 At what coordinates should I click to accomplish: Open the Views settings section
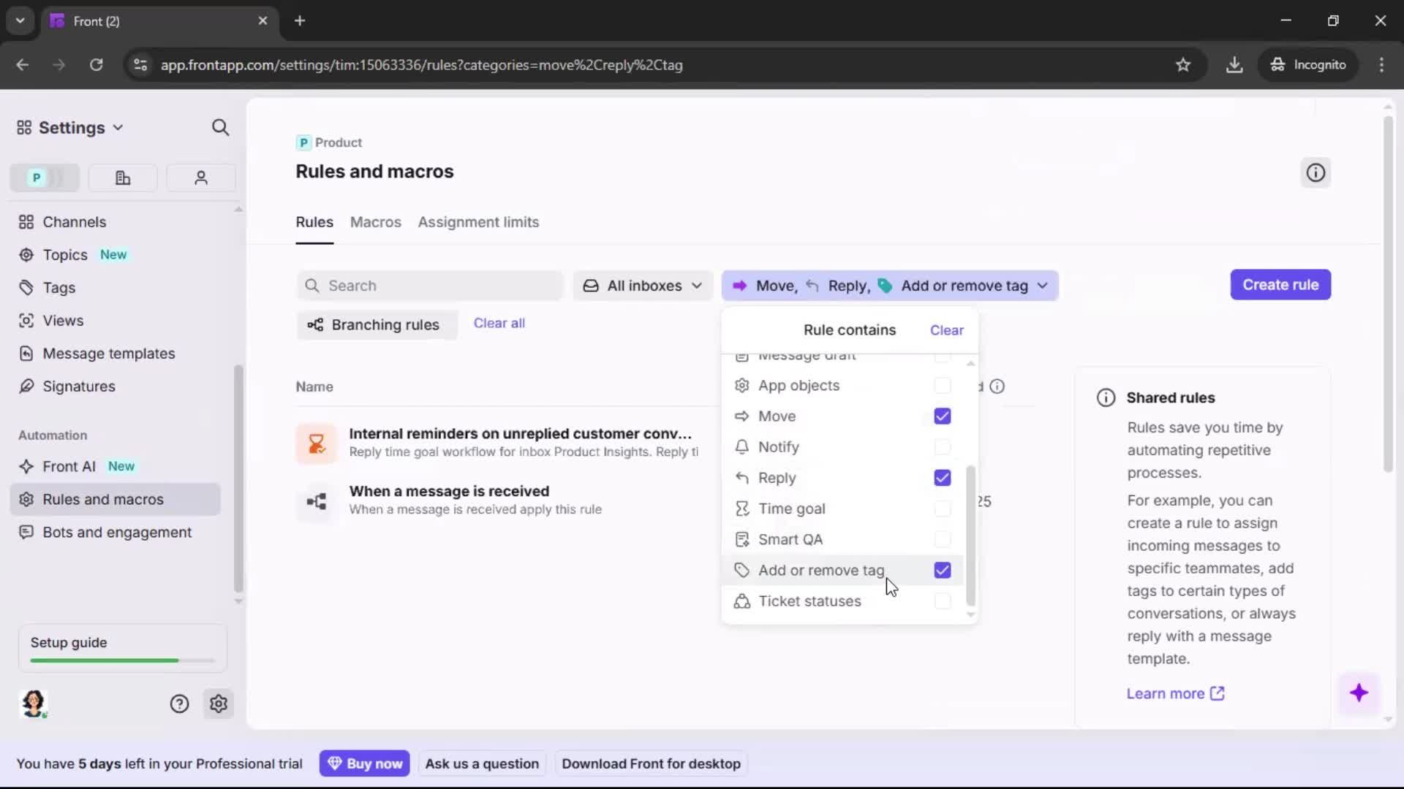(61, 321)
